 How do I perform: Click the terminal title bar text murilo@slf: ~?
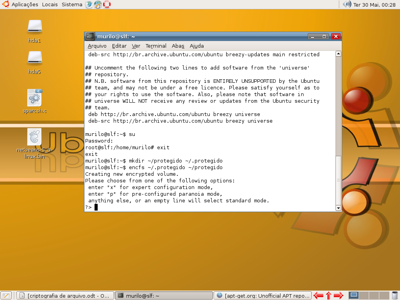(x=116, y=36)
